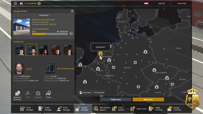Screen dimensions: 203x114
Task: Click the driven distance 25,563 km
Action: click(62, 78)
